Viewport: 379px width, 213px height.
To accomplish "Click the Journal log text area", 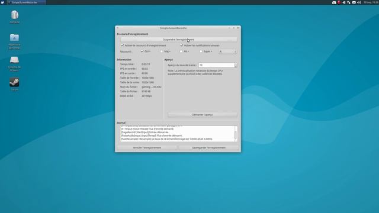I will [177, 134].
